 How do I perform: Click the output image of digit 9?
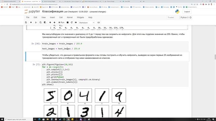click(119, 95)
